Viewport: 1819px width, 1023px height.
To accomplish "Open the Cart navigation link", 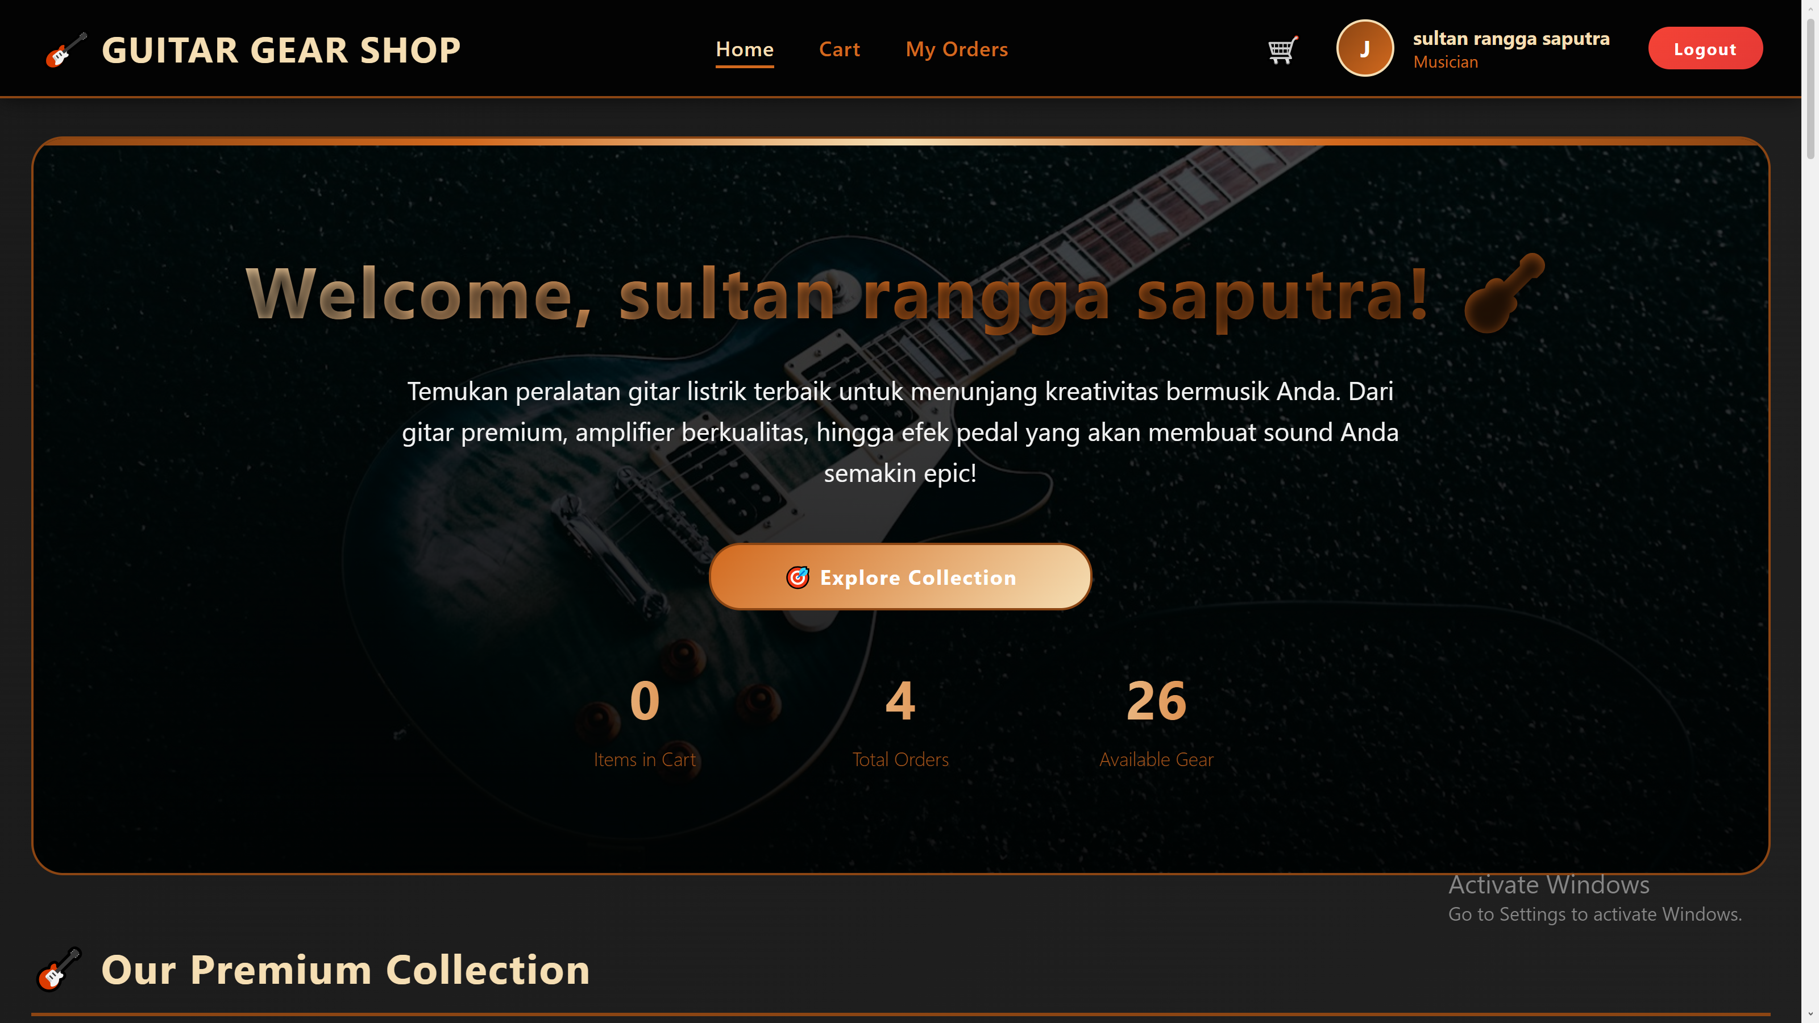I will point(839,49).
